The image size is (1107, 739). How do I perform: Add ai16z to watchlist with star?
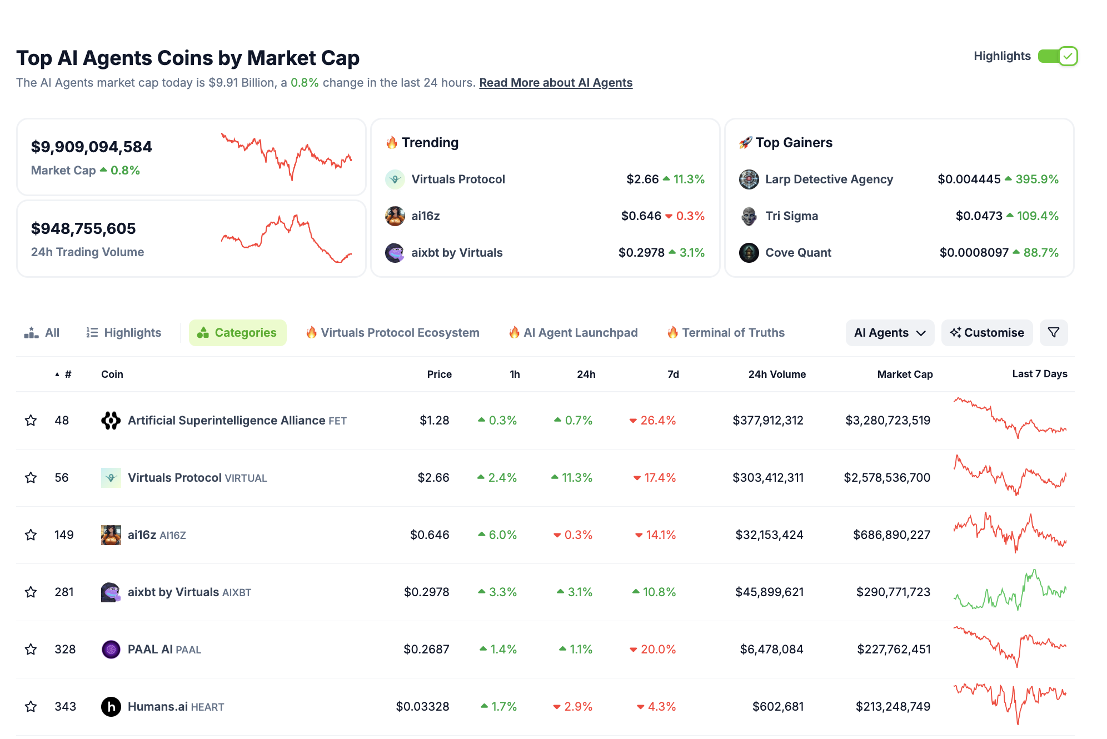coord(31,535)
